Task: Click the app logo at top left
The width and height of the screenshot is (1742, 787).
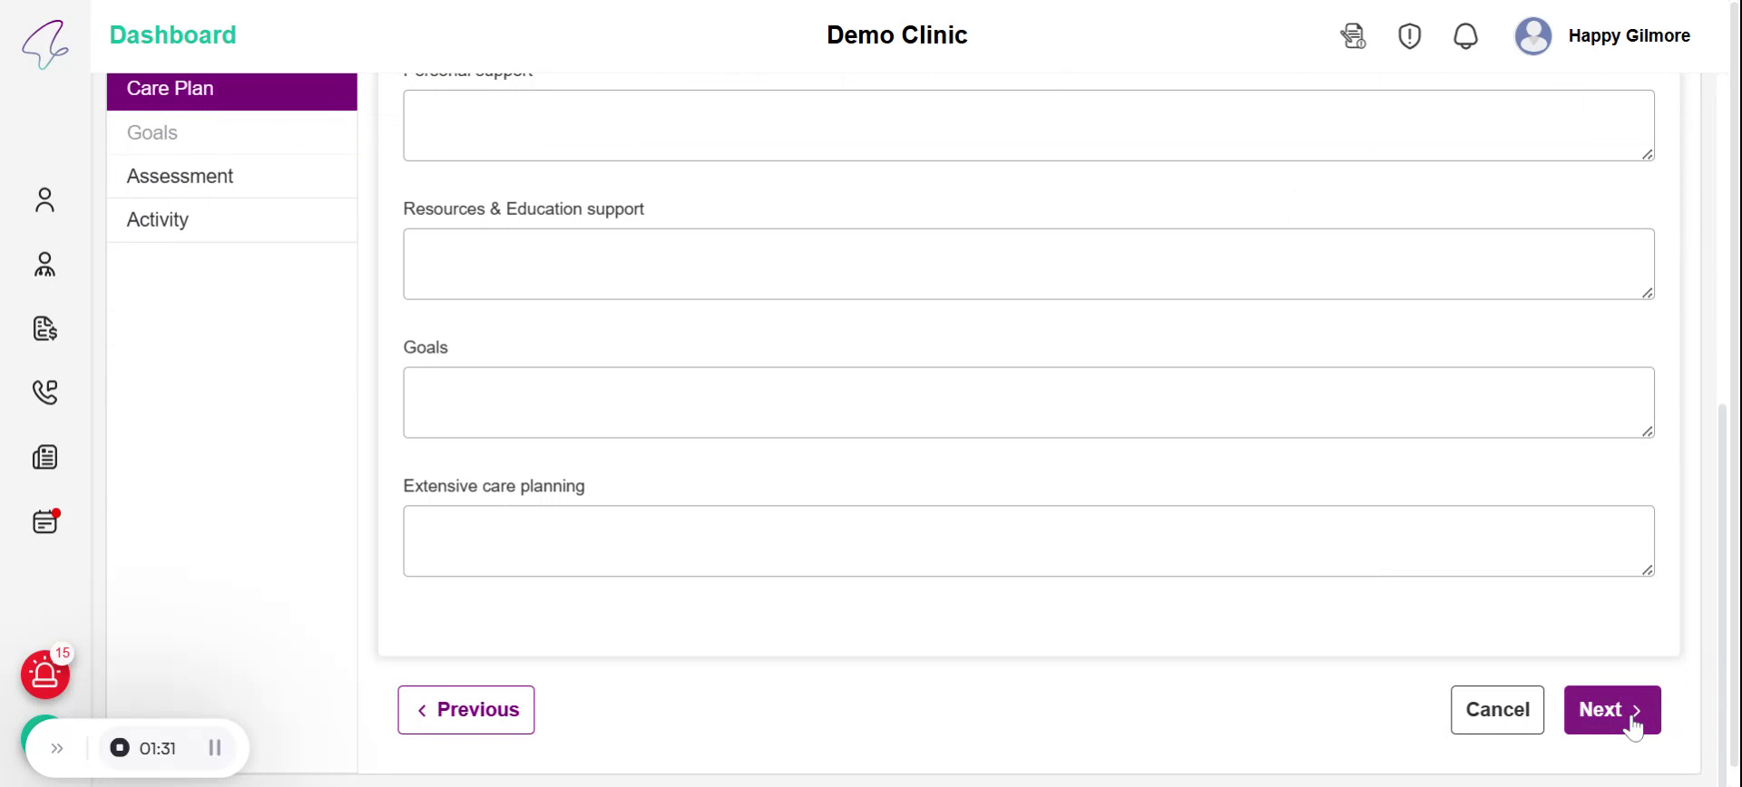Action: (45, 44)
